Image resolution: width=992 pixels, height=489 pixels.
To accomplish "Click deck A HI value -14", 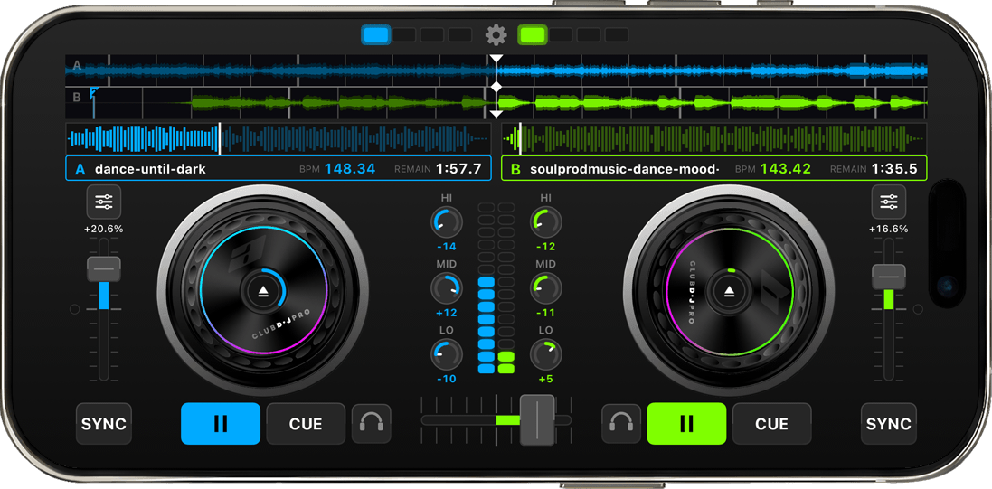I will [447, 247].
